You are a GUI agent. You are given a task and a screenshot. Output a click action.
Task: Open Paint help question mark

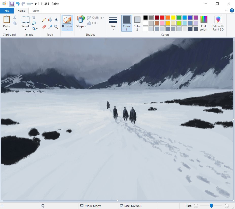pyautogui.click(x=232, y=10)
